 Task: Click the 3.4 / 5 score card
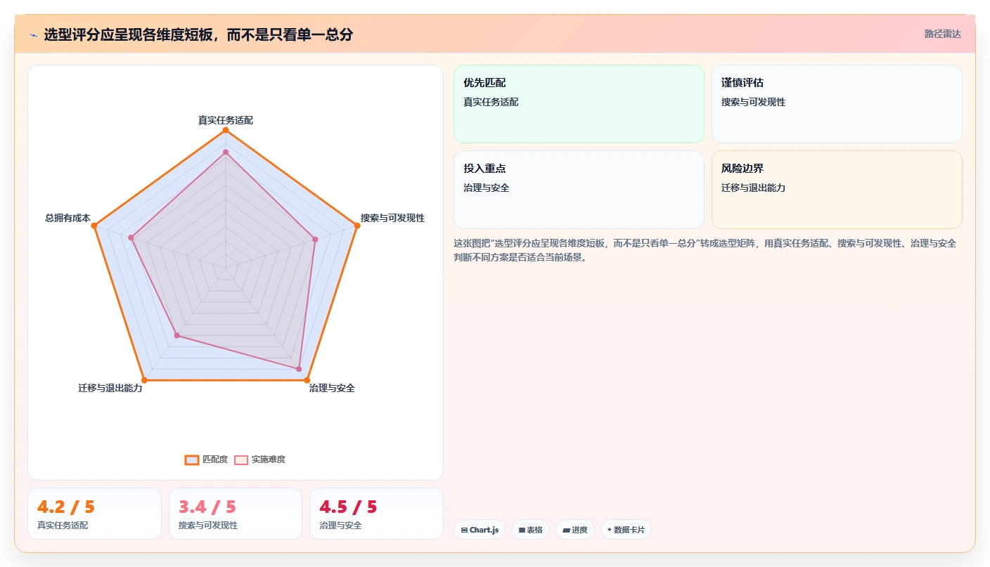(x=236, y=514)
